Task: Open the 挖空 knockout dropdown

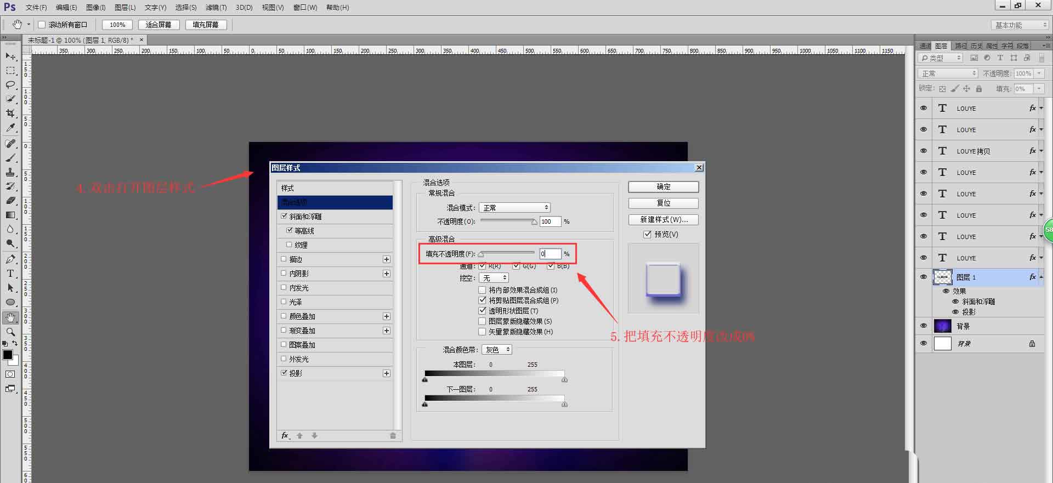Action: point(494,278)
